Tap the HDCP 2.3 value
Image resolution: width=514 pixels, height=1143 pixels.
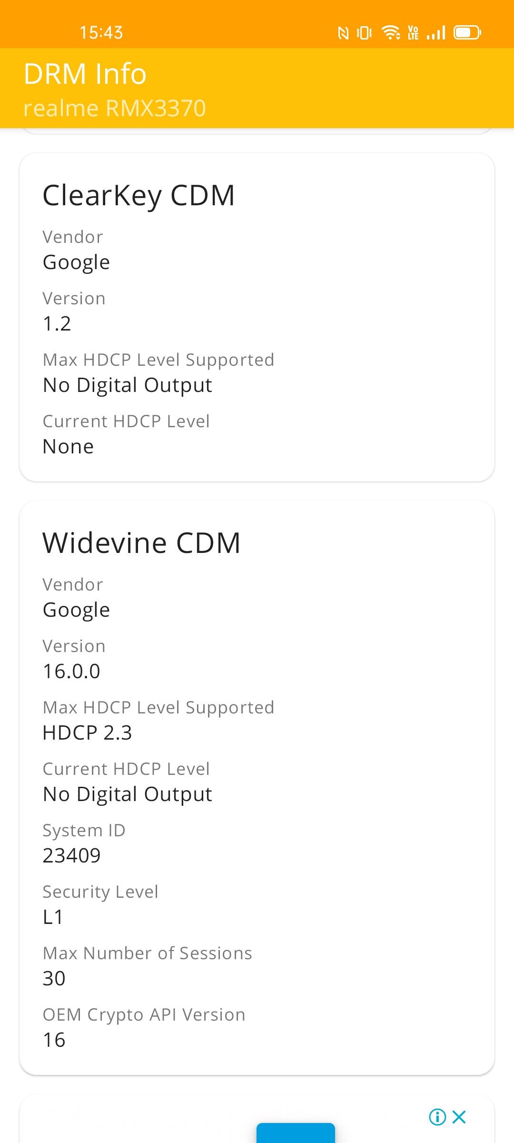coord(88,733)
